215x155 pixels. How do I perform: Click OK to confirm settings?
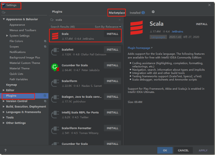pyautogui.click(x=165, y=150)
